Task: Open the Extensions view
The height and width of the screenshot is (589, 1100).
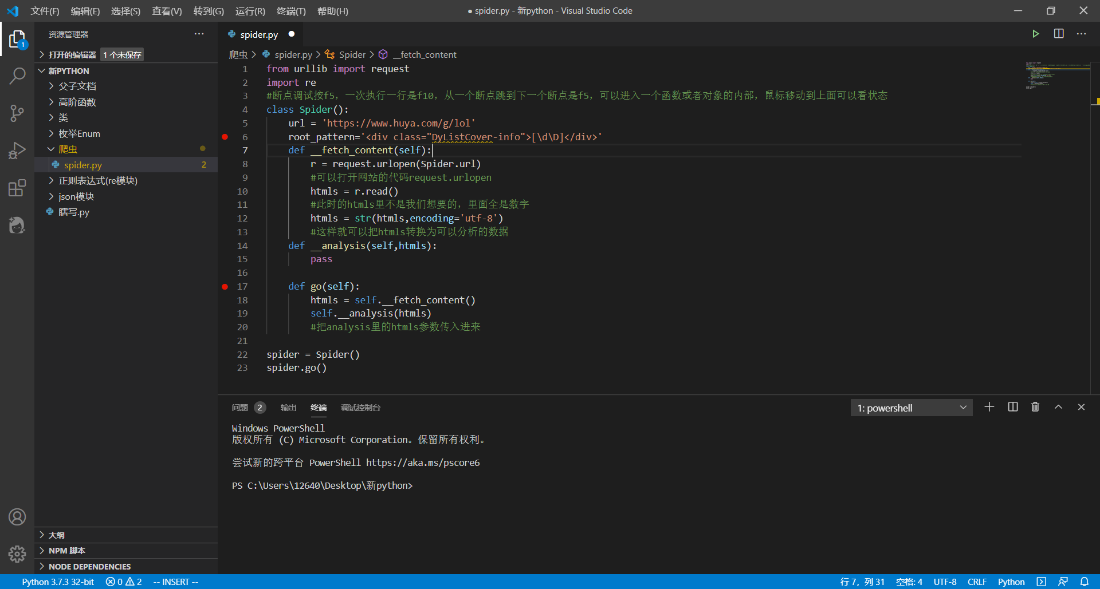Action: point(17,188)
